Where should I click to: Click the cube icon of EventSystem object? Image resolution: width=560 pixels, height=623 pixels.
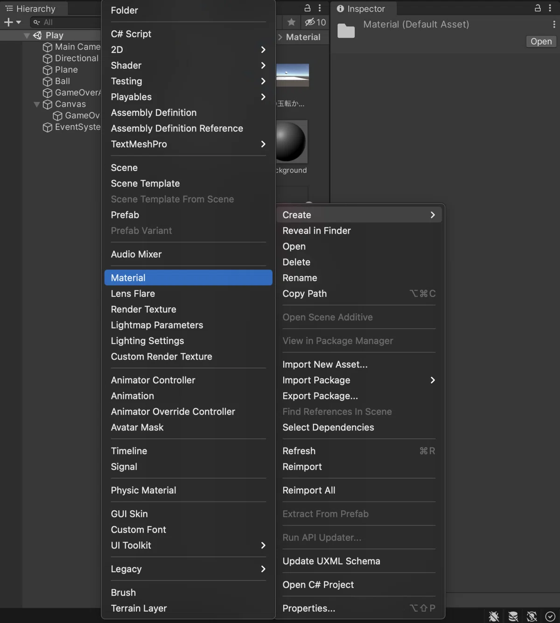47,127
